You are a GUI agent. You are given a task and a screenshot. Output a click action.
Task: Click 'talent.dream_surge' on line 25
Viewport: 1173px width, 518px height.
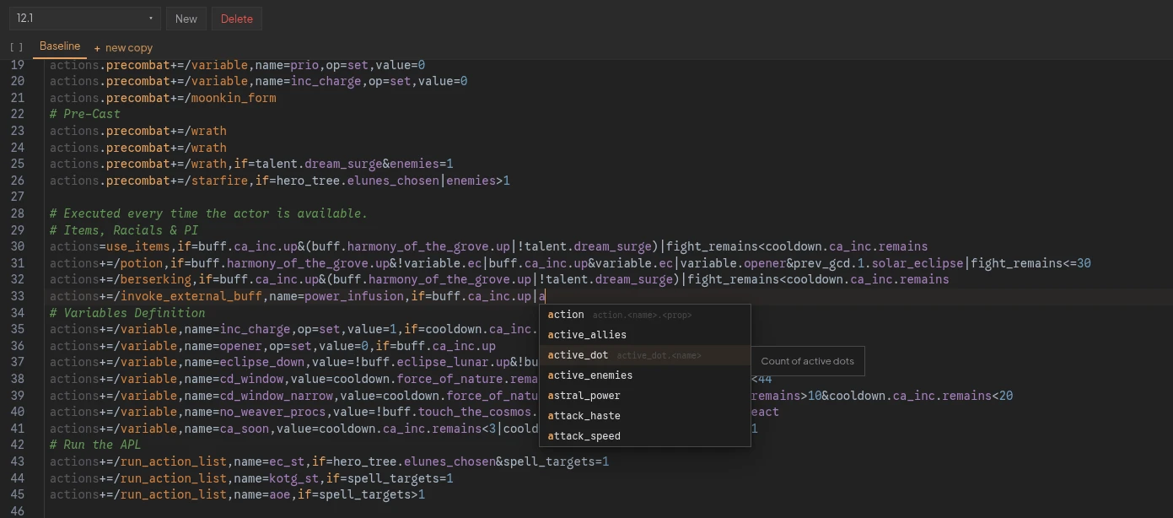click(319, 164)
